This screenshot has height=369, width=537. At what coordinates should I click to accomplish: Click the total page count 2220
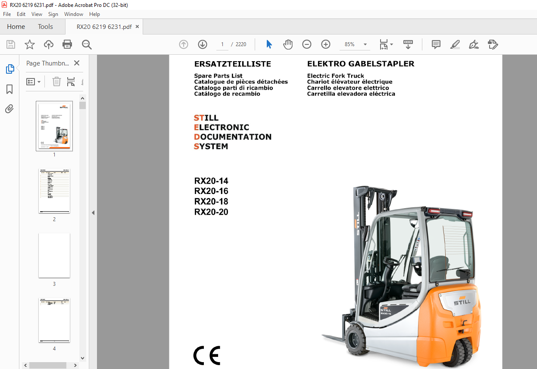click(241, 44)
